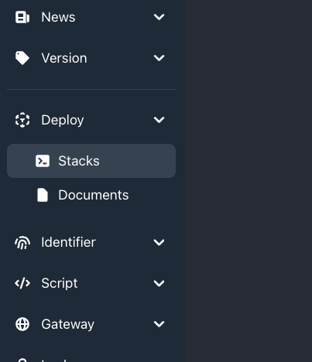Select the Identifier menu label
Viewport: 312px width, 362px height.
(68, 242)
